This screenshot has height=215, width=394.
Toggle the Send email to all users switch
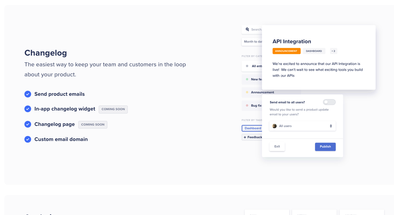(329, 102)
